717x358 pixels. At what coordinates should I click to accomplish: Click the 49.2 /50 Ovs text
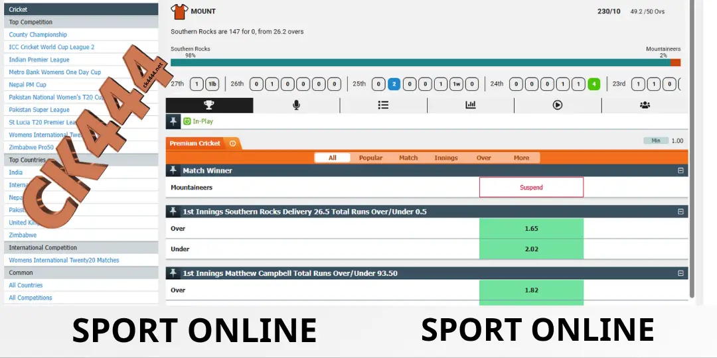coord(647,11)
